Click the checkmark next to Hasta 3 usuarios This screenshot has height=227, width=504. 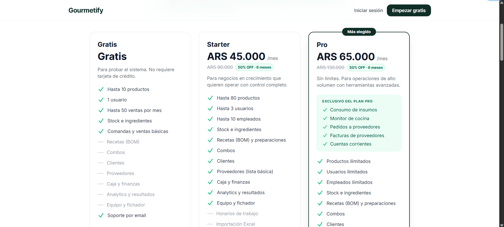click(210, 109)
